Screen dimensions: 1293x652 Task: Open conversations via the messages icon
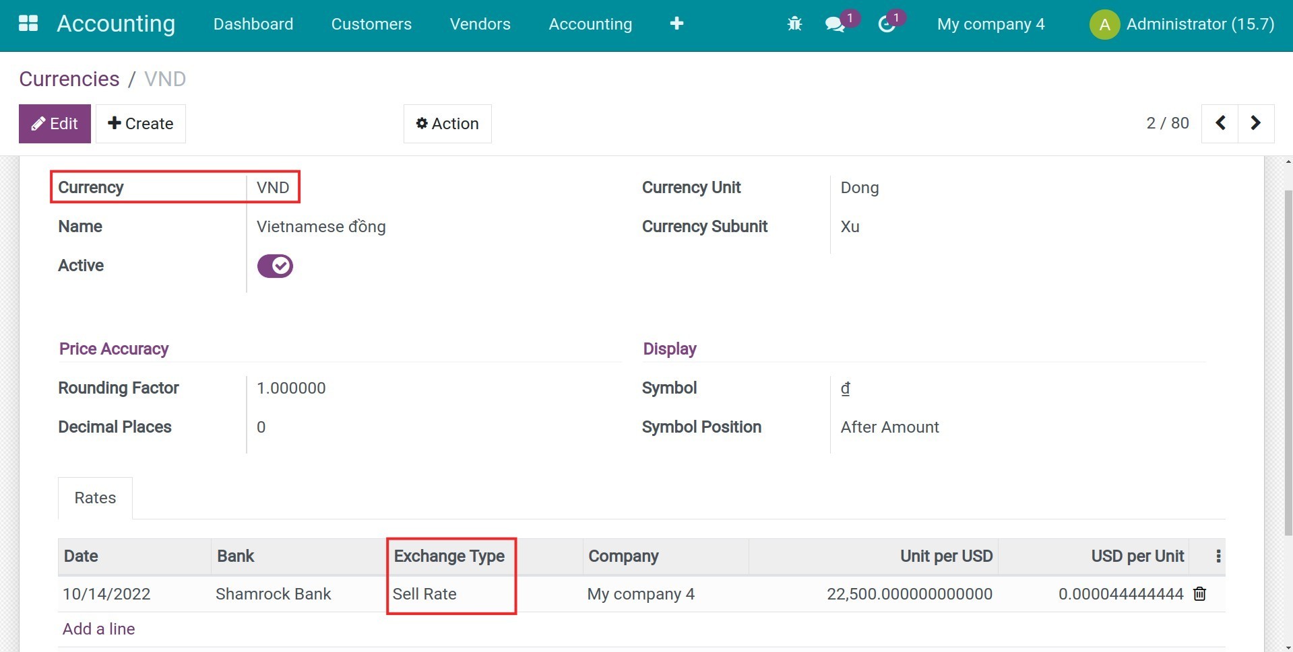[835, 24]
